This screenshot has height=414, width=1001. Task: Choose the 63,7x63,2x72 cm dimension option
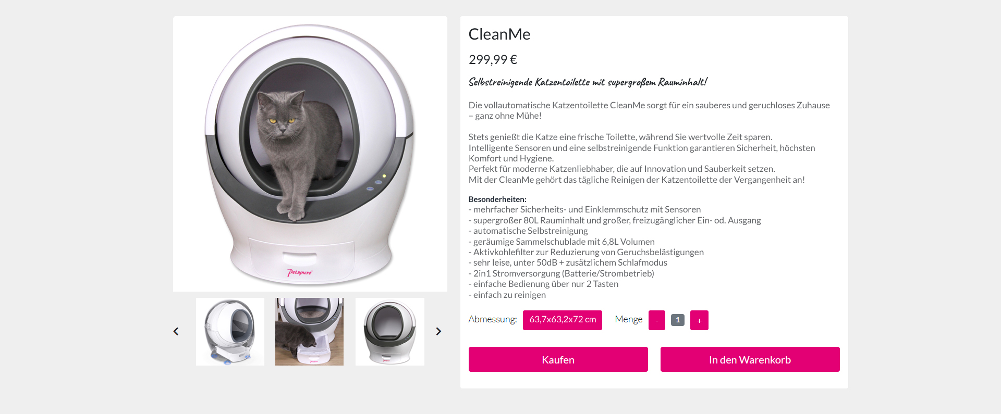[563, 320]
